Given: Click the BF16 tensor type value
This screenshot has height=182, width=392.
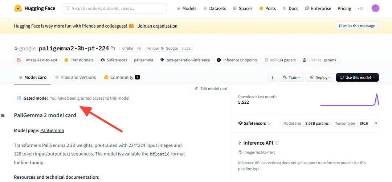Looking at the screenshot, I should [x=364, y=123].
